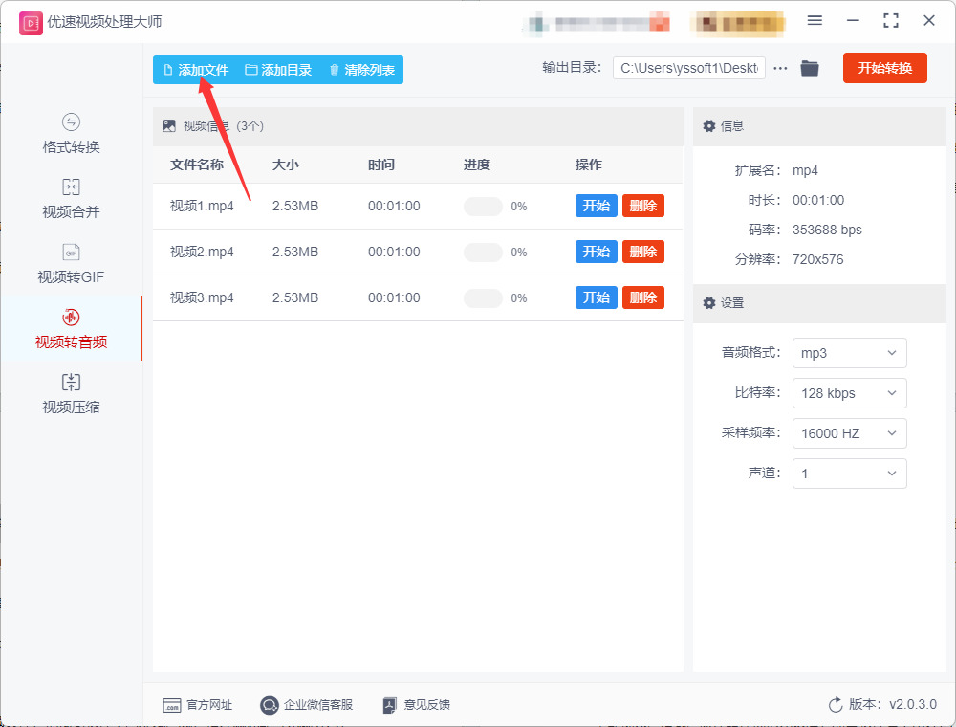Open the 声道 channel dropdown
This screenshot has width=956, height=727.
click(x=849, y=474)
